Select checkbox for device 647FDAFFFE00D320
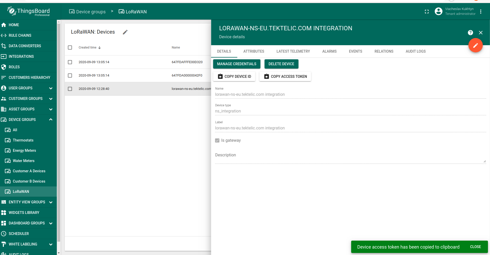Viewport: 490px width, 255px height. [x=70, y=62]
